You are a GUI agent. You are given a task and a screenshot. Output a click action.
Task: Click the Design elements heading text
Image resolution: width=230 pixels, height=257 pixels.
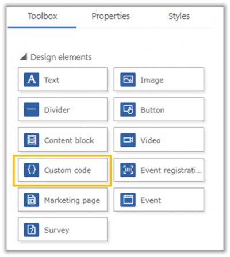pyautogui.click(x=61, y=57)
